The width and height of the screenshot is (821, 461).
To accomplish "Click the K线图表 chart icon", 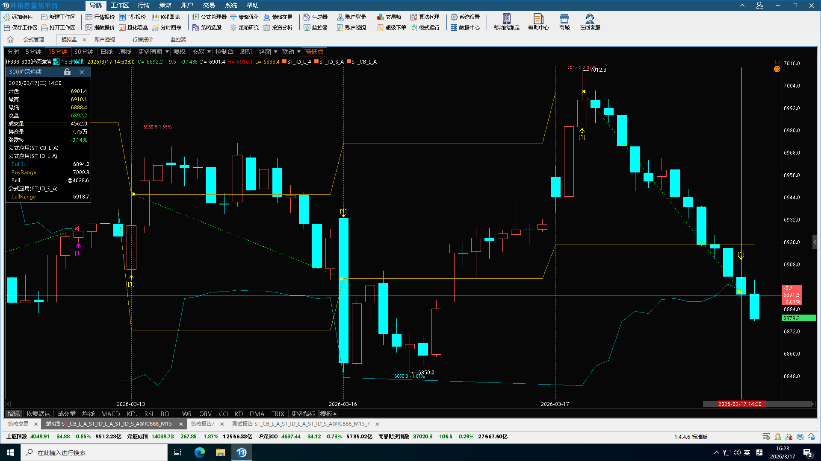I will [156, 17].
